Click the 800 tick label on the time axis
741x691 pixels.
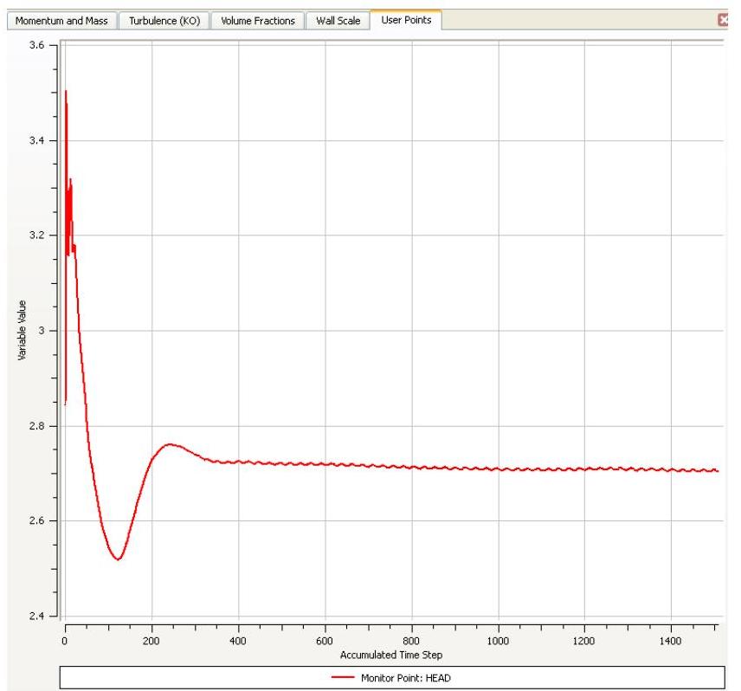click(x=411, y=641)
